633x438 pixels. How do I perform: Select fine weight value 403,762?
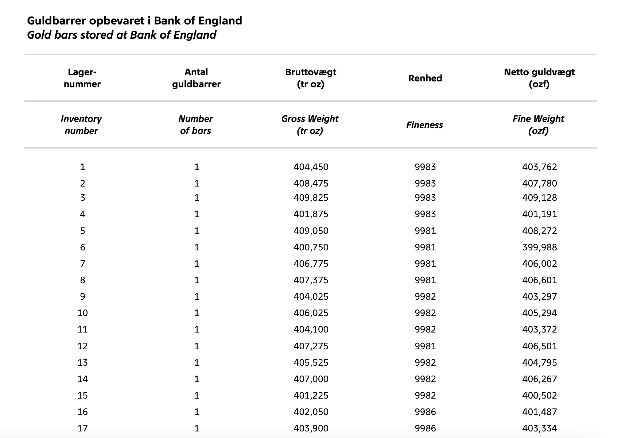point(540,167)
